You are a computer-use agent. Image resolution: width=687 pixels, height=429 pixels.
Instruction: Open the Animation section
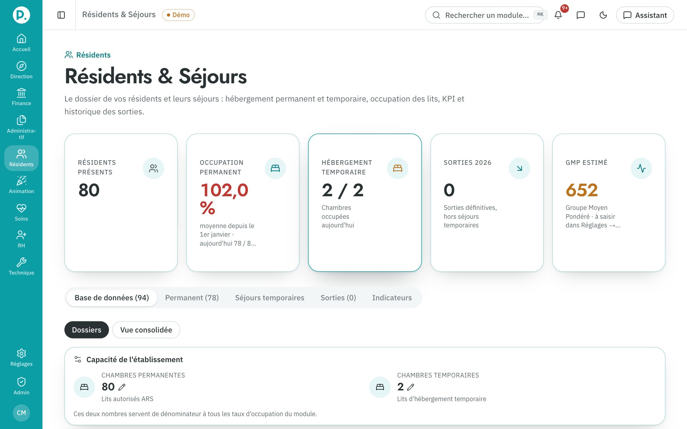click(x=21, y=185)
